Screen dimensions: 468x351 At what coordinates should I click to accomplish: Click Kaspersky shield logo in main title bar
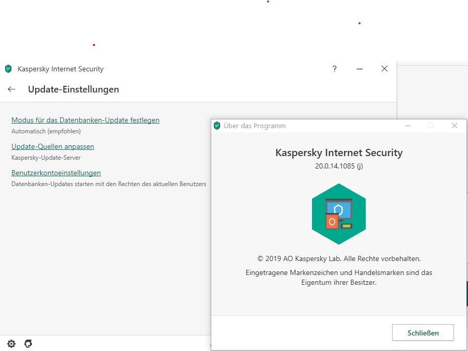8,69
